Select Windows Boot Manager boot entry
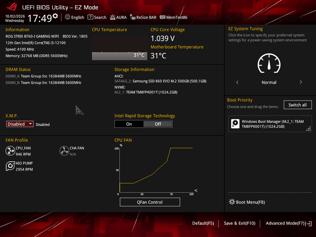 tap(270, 124)
